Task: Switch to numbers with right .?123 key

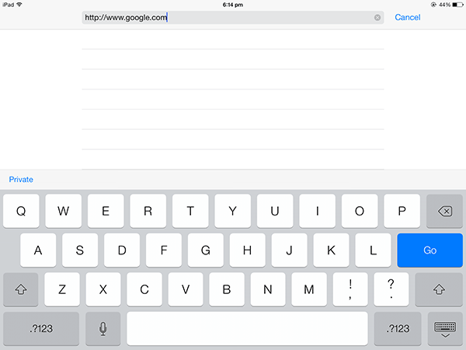Action: point(398,328)
